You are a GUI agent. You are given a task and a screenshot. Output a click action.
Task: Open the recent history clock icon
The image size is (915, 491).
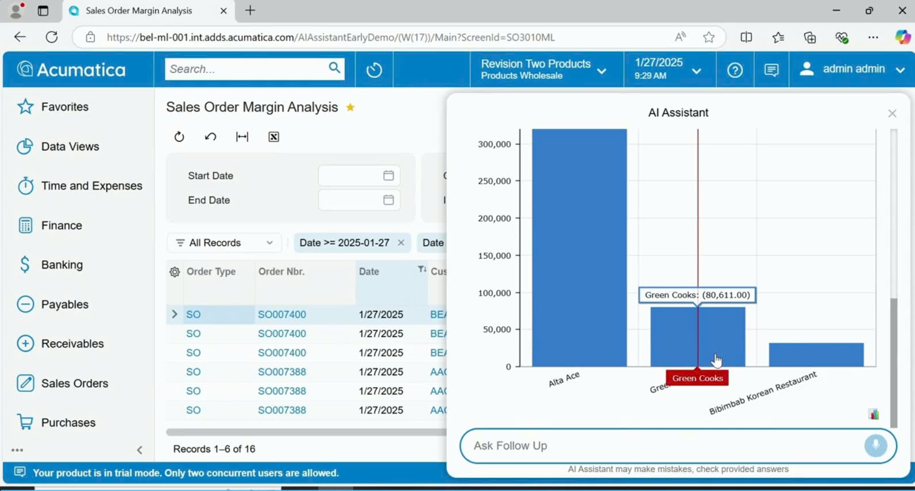tap(374, 70)
